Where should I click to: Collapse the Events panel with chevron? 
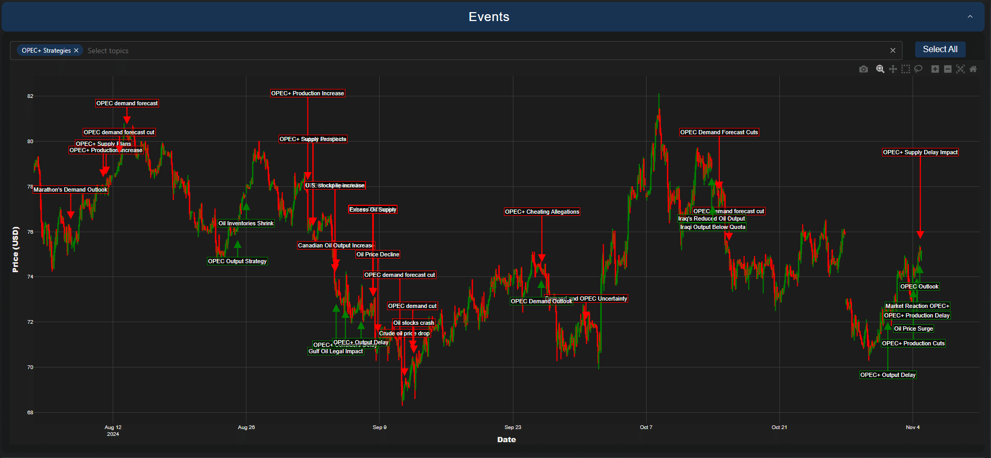coord(970,17)
